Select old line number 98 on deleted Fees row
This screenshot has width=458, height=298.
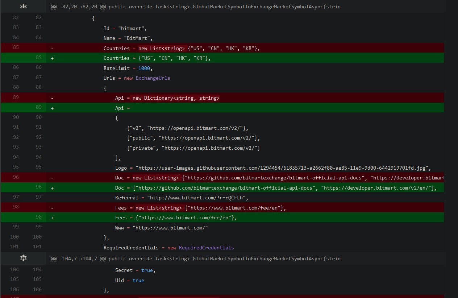click(x=15, y=207)
